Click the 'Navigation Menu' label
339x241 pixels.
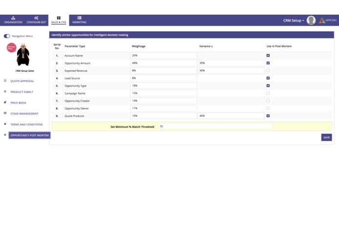coord(22,36)
